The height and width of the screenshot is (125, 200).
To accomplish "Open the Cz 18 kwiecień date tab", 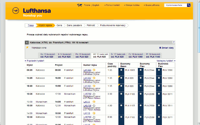I will (x=135, y=55).
